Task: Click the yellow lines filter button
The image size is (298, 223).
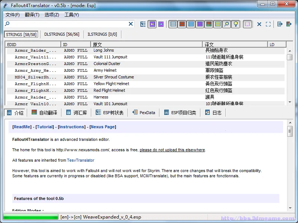Action: click(x=218, y=24)
